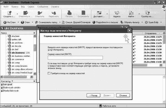Close the Internet Connection Wizard dialog
The height and width of the screenshot is (108, 166).
[129, 31]
